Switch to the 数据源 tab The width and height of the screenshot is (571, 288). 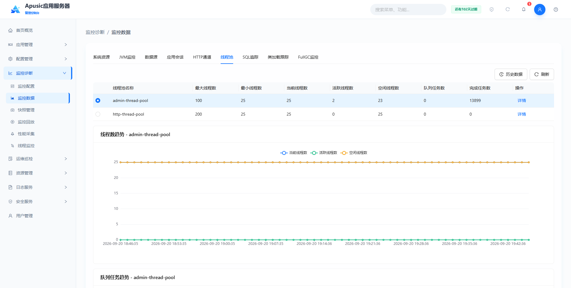pos(151,57)
